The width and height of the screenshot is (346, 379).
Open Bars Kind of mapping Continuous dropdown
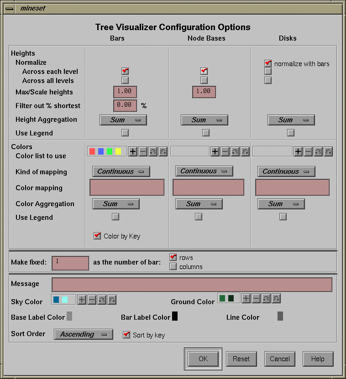[x=121, y=171]
